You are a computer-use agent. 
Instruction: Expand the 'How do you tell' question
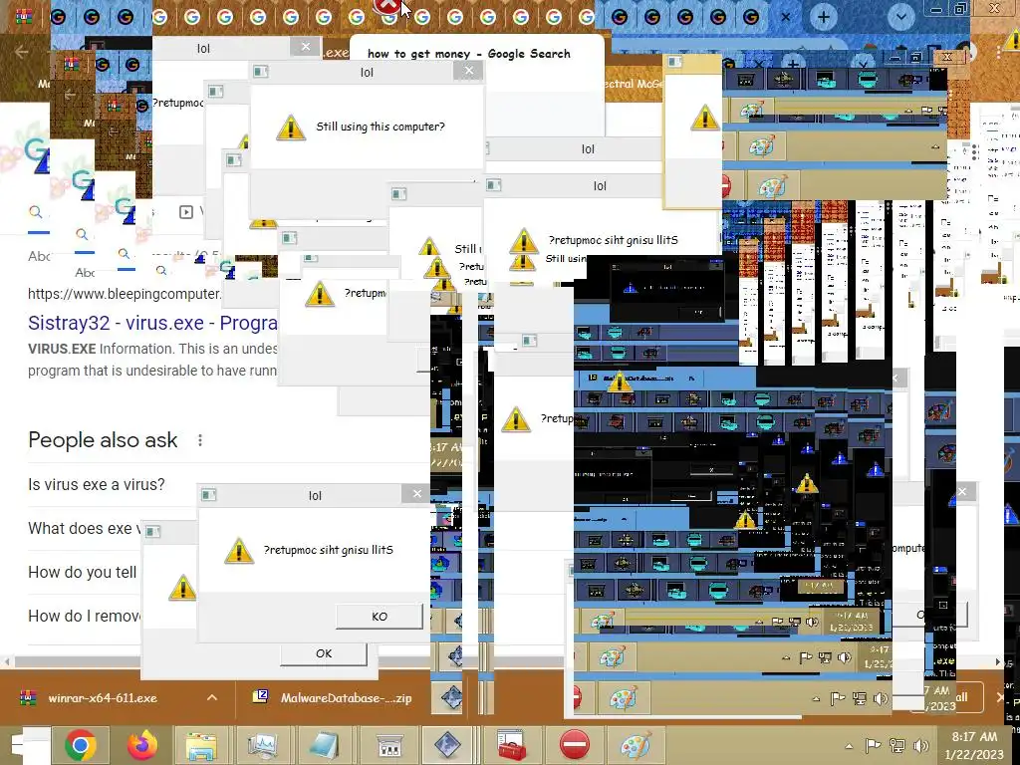pos(82,572)
